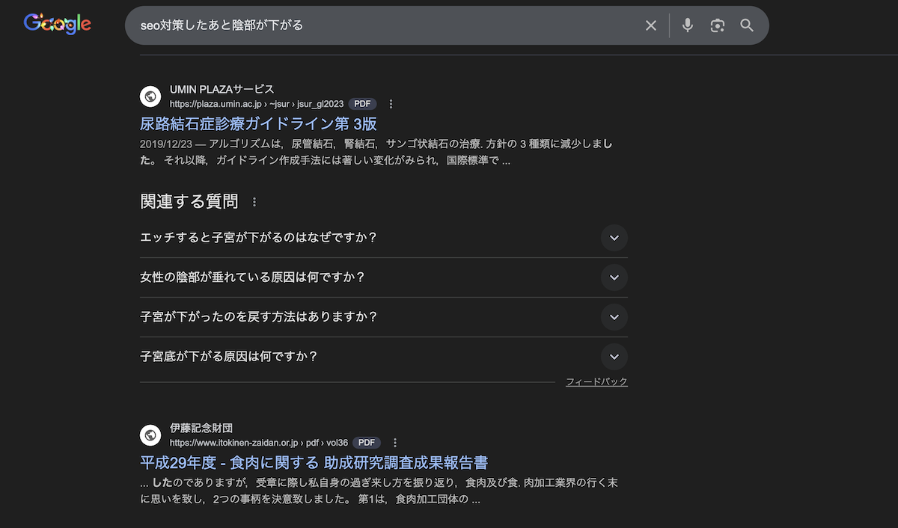Click the PDF badge on plaza.umin.ac.jp result
Viewport: 898px width, 528px height.
click(362, 104)
